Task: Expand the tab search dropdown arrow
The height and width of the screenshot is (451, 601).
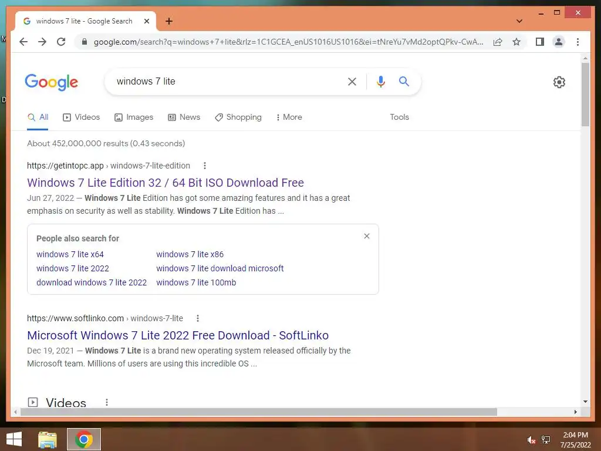Action: tap(519, 21)
